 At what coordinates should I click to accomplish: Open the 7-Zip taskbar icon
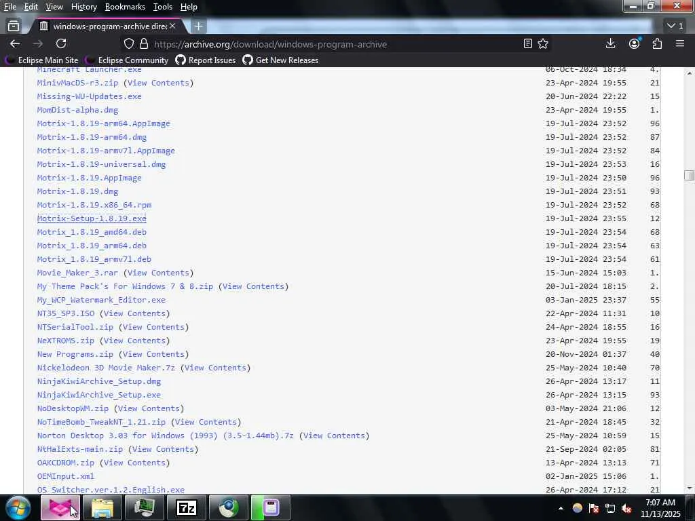coord(187,507)
